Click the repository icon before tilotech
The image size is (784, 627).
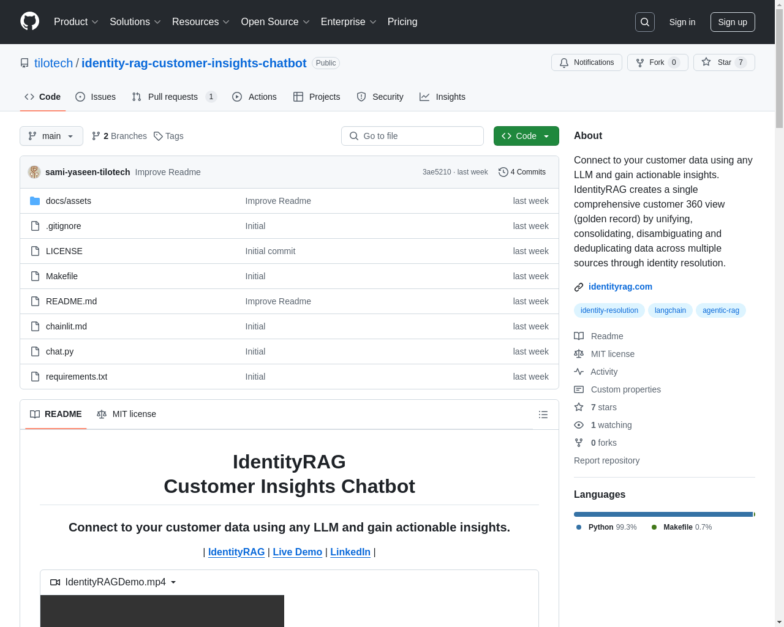(x=24, y=63)
